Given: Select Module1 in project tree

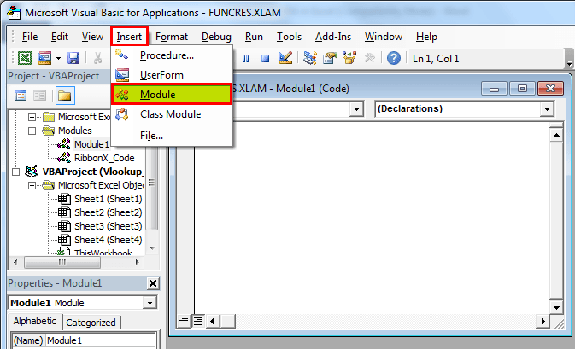Looking at the screenshot, I should point(91,144).
